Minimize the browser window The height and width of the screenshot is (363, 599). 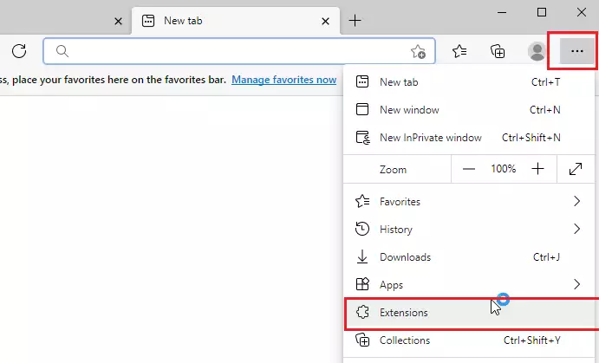(x=502, y=13)
